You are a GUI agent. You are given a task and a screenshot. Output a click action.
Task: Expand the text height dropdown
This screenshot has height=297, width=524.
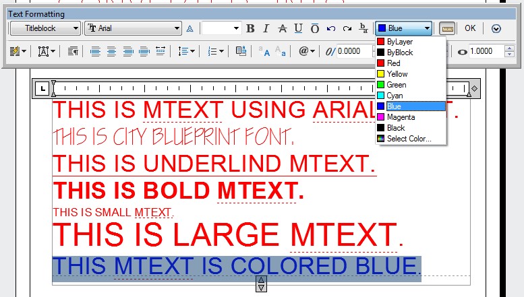pyautogui.click(x=236, y=28)
